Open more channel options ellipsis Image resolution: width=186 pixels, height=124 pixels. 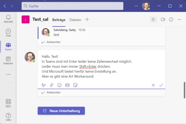coord(179,20)
